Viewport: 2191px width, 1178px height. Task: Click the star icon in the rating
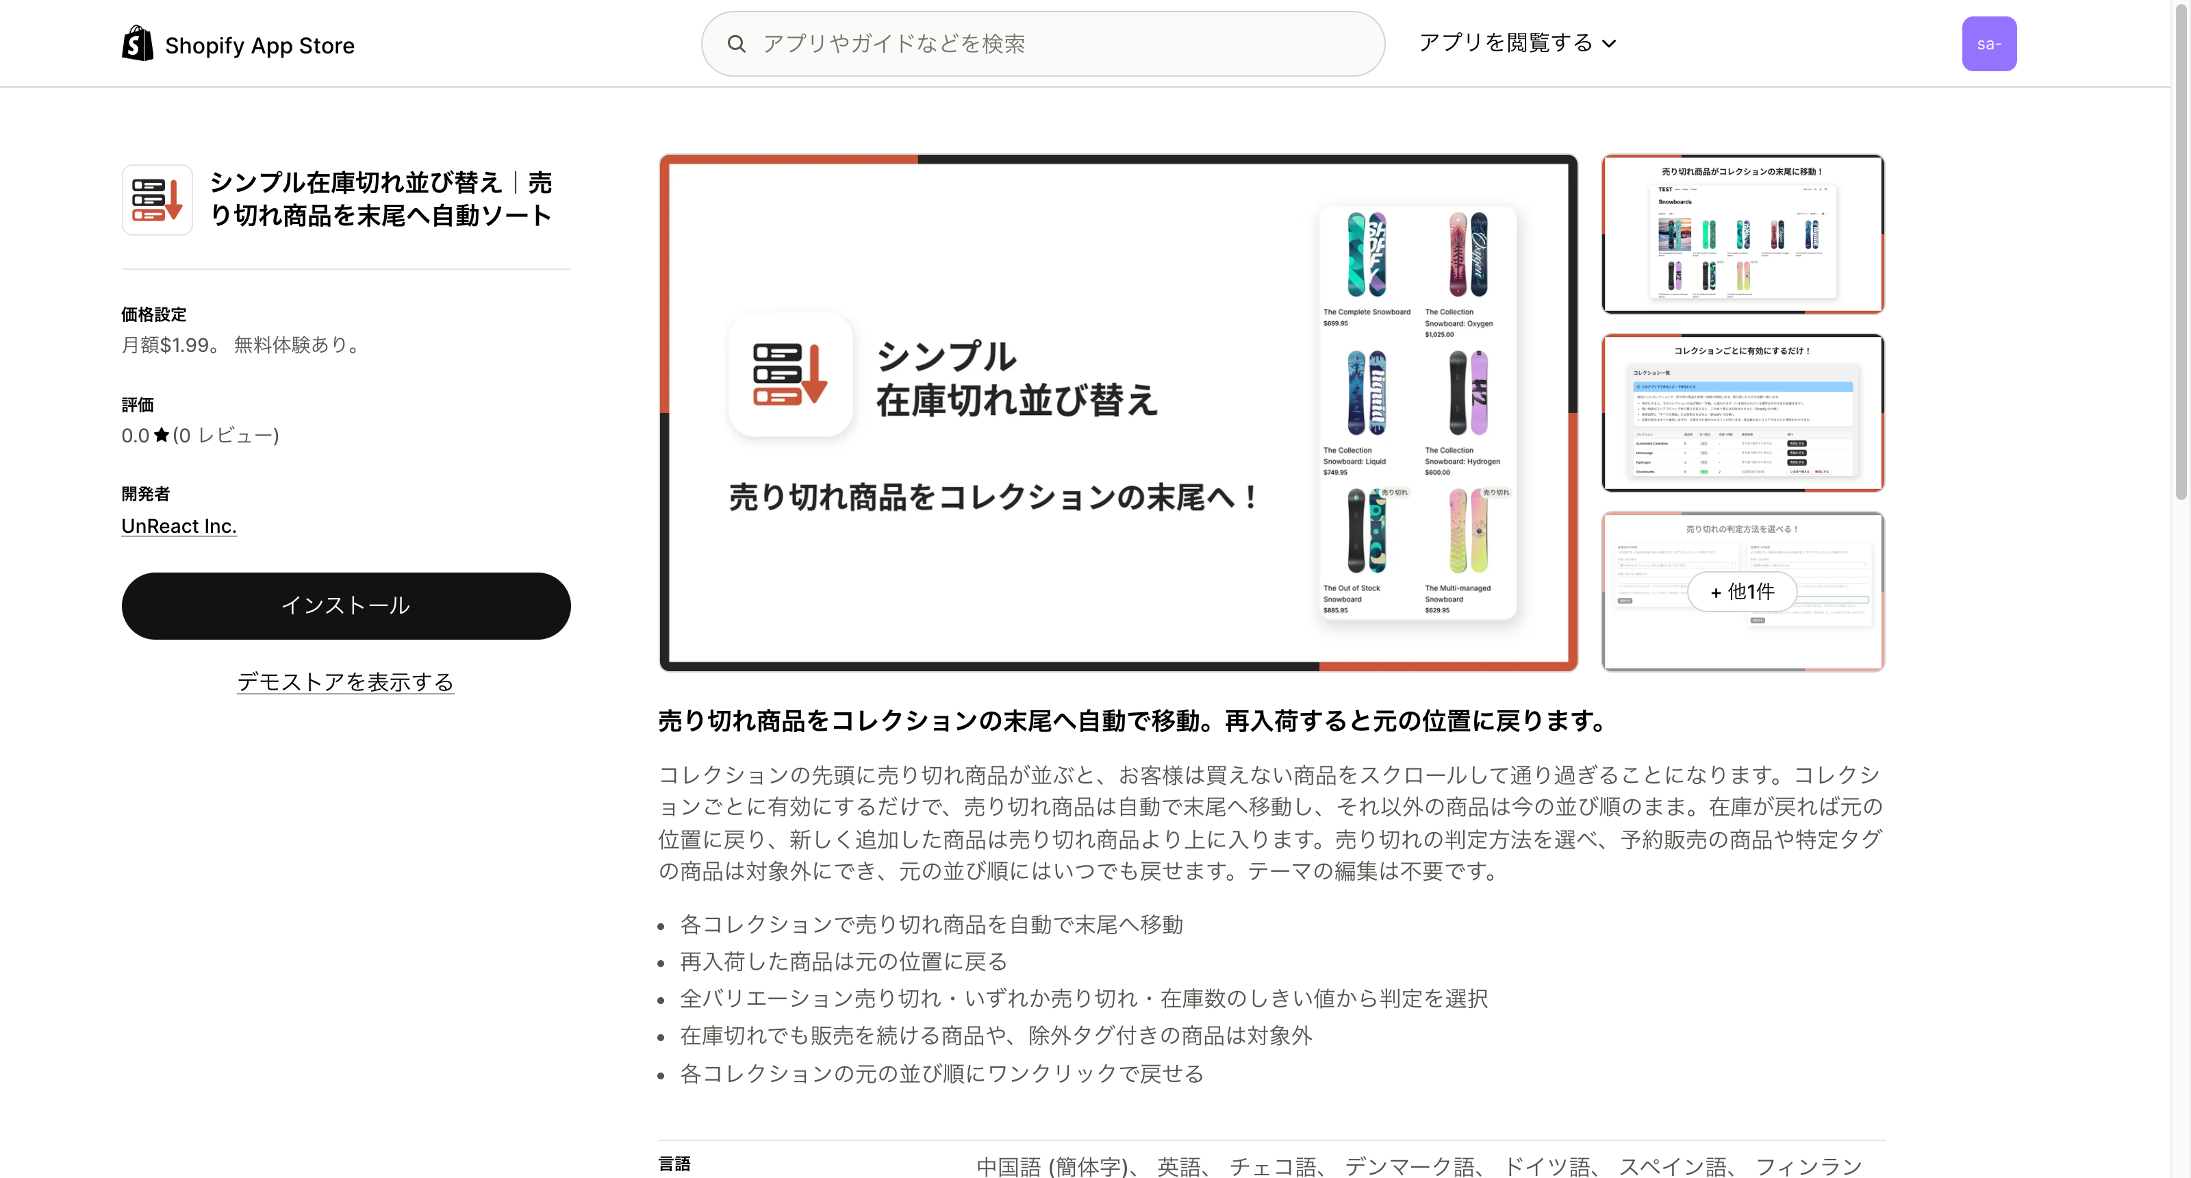(x=162, y=436)
